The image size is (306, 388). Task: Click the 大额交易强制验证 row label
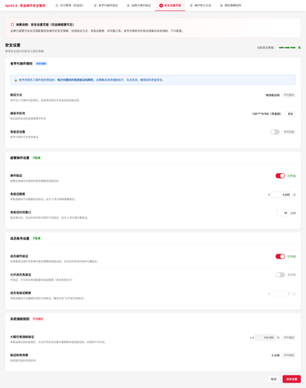click(x=22, y=337)
